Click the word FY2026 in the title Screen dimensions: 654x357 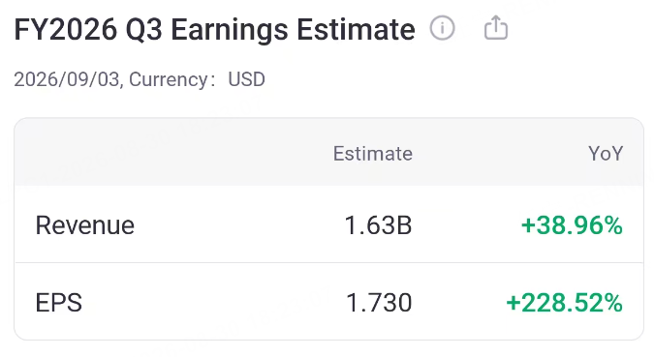point(66,30)
